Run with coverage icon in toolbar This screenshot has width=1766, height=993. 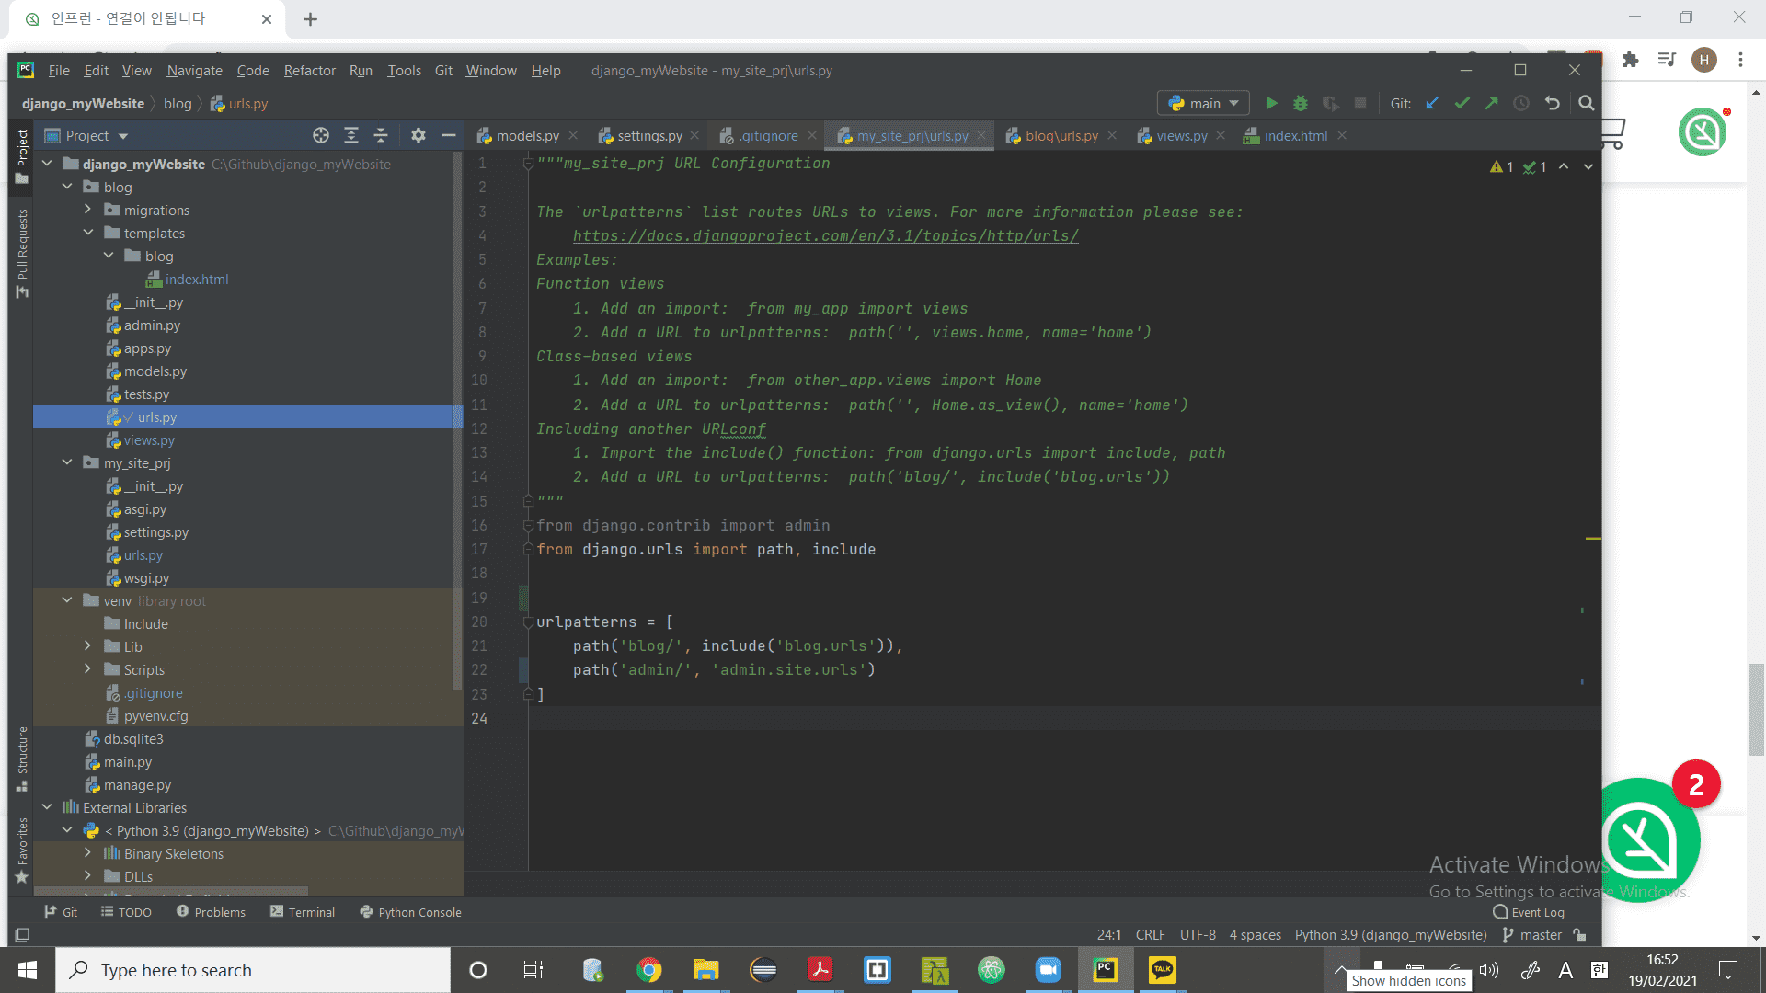coord(1330,104)
